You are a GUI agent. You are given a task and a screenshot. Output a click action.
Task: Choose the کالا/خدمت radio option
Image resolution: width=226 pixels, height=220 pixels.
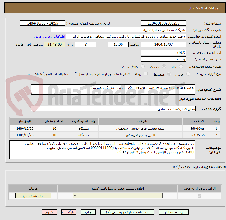click(x=142, y=66)
